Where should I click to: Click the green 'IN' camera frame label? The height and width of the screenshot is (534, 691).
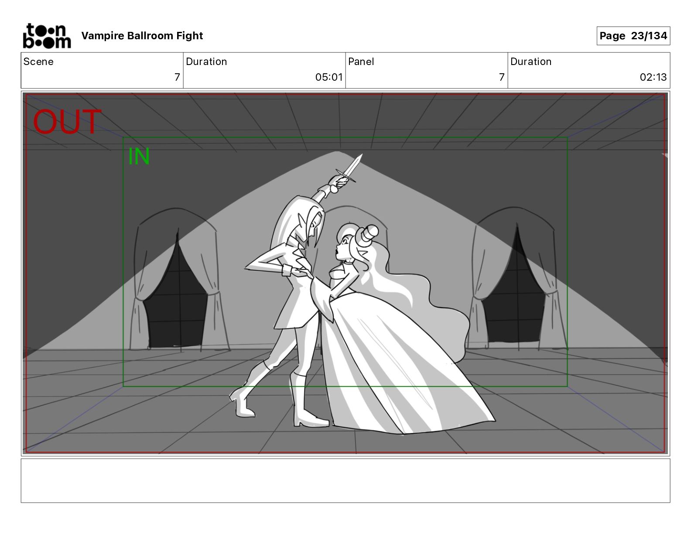pos(139,157)
